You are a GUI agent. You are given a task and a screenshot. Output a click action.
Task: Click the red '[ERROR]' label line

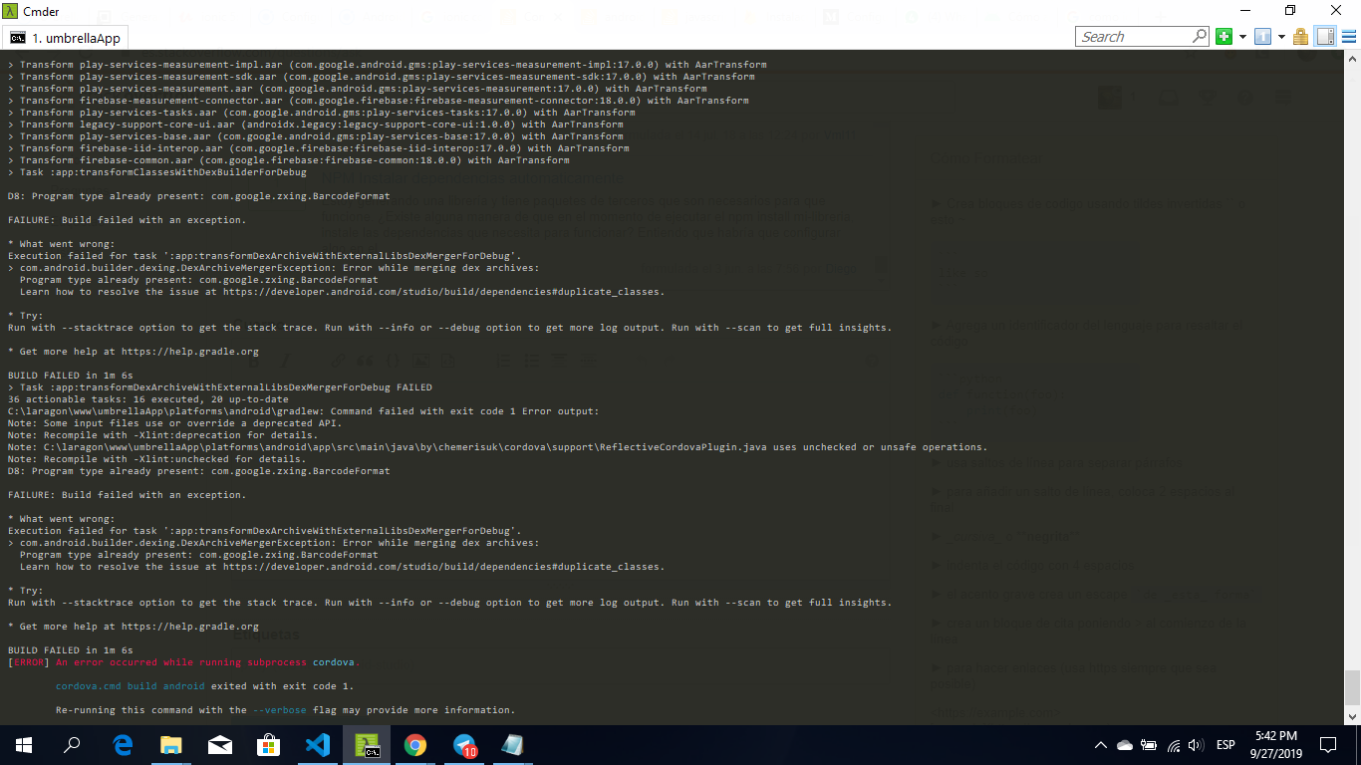pos(183,662)
